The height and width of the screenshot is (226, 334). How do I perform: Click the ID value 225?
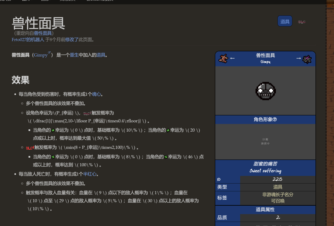pyautogui.click(x=277, y=179)
